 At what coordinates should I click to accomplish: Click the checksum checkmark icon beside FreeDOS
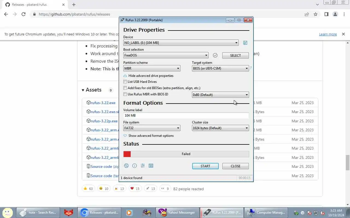215,55
